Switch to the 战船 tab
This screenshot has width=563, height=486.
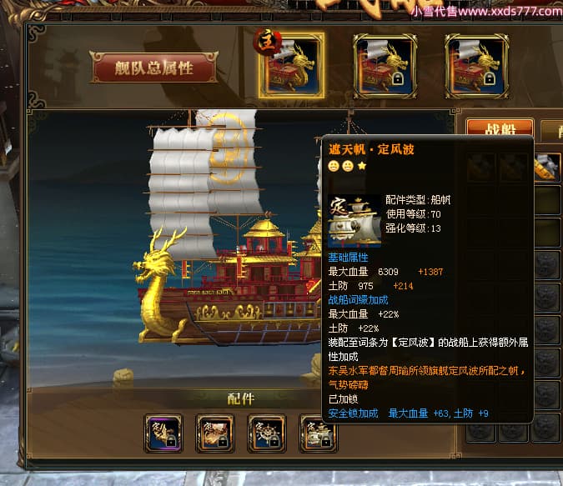point(500,128)
